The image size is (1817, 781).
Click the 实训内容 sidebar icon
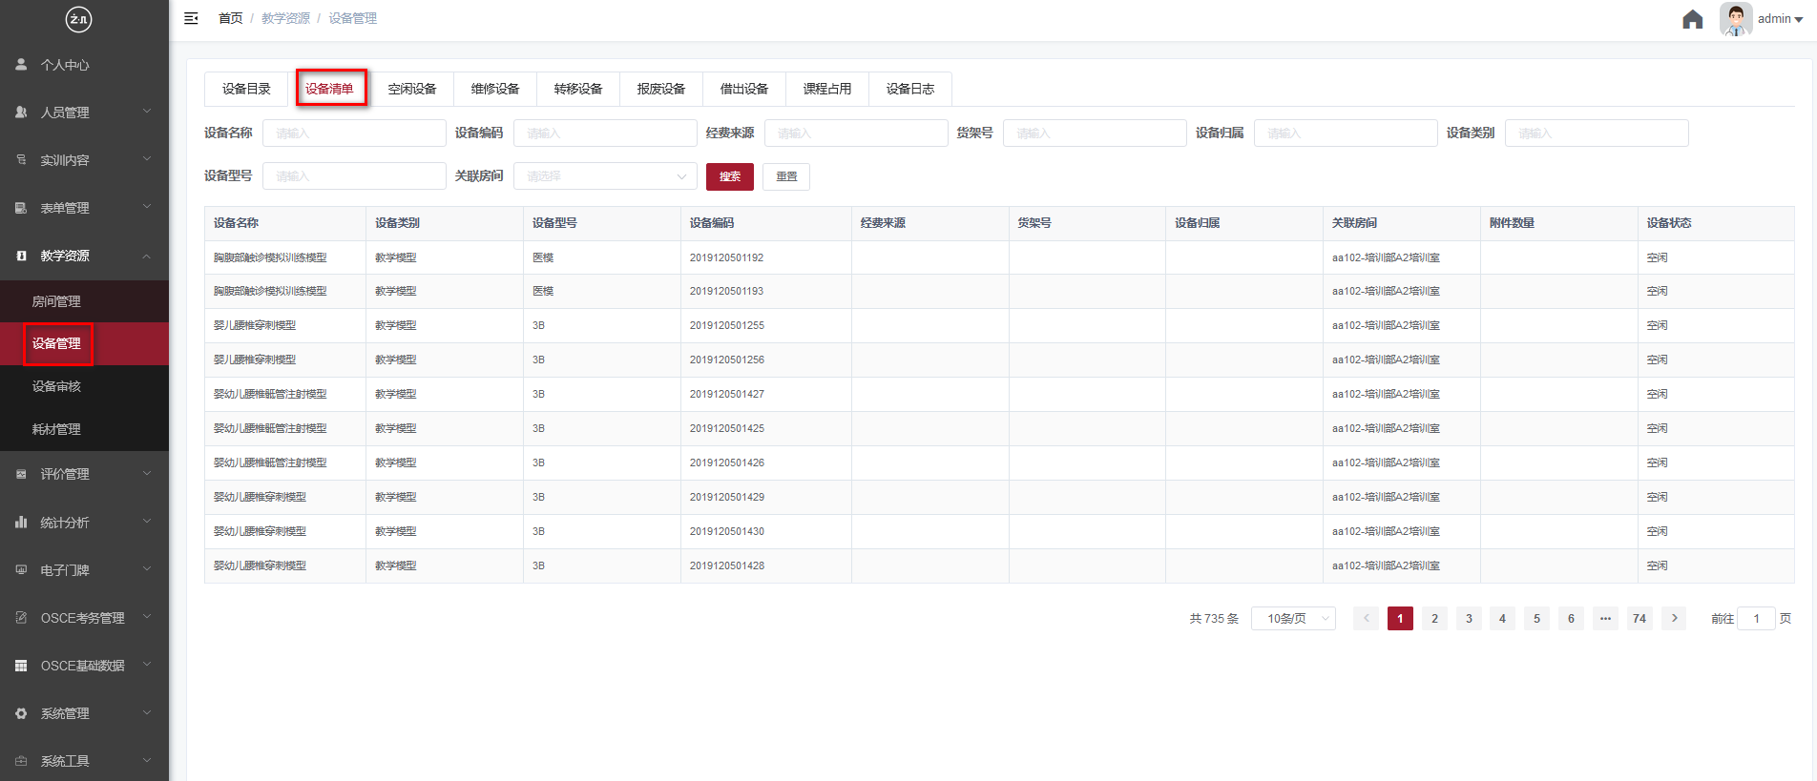click(x=21, y=160)
